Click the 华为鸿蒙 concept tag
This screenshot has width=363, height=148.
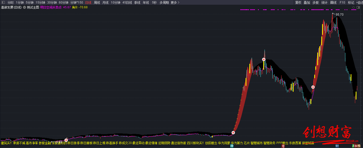click(x=224, y=143)
